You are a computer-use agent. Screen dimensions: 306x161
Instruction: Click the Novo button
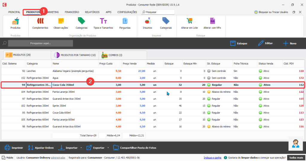[x=290, y=44]
